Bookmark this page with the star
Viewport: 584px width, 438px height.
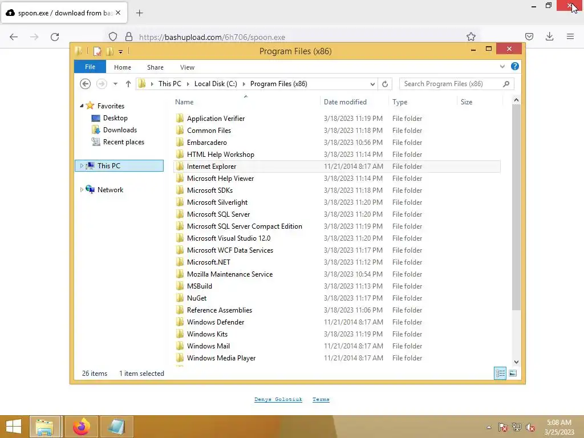471,36
